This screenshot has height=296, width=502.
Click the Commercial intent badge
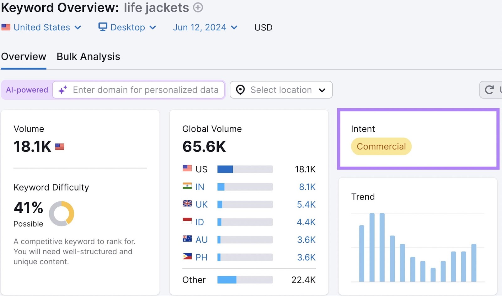381,147
